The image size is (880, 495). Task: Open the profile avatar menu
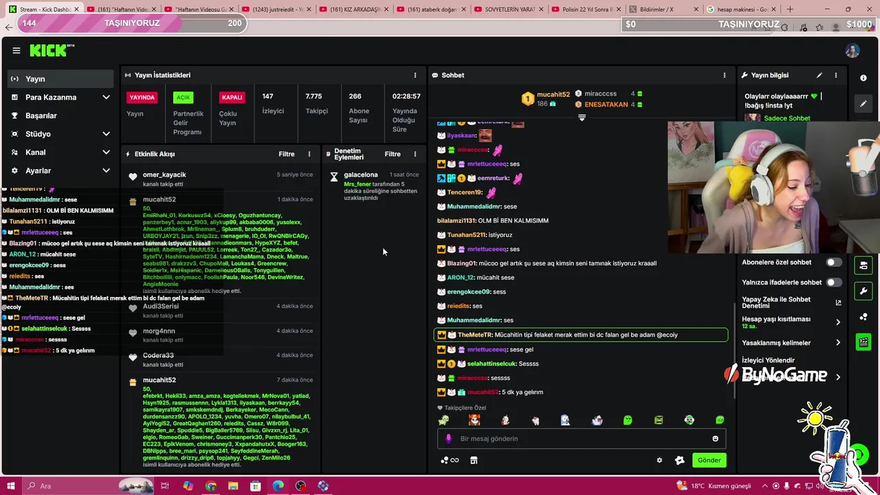pyautogui.click(x=852, y=51)
